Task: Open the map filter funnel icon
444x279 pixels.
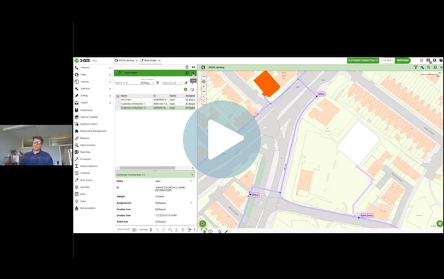Action: click(x=416, y=67)
